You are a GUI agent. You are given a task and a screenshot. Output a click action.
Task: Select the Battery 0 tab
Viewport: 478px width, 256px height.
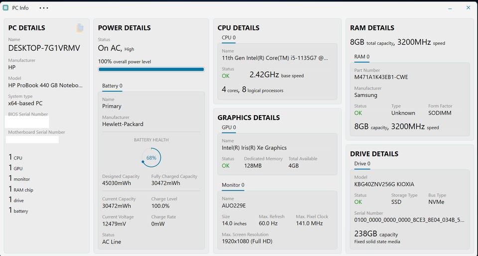(112, 86)
